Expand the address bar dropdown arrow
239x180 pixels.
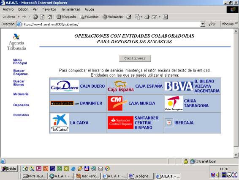[203, 24]
